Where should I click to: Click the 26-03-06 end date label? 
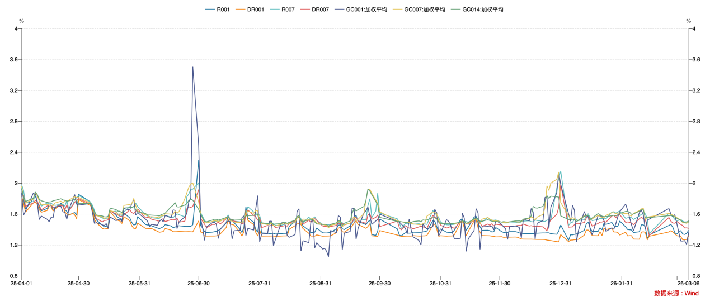[x=688, y=284]
